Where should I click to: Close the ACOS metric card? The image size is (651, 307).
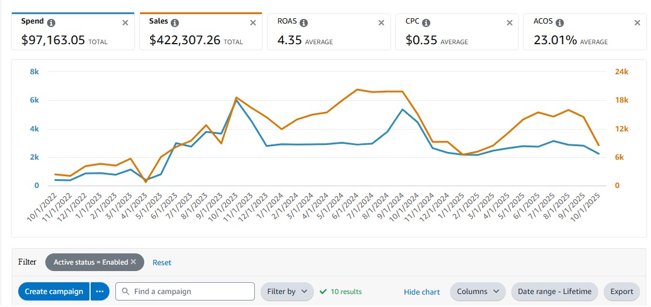pos(637,22)
